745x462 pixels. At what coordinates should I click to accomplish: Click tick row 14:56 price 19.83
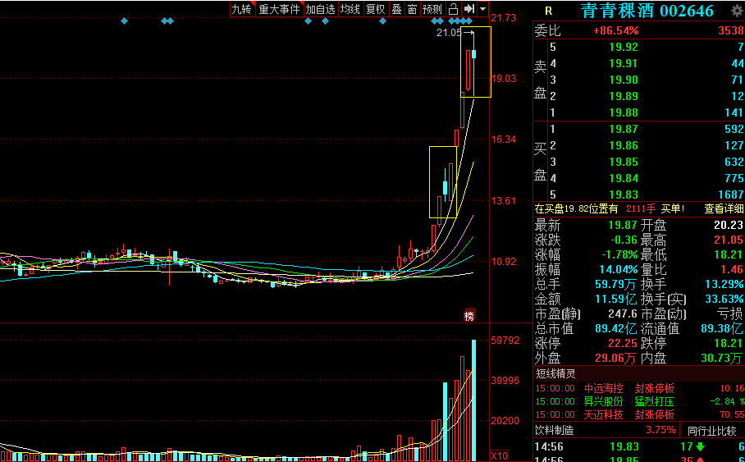(624, 446)
